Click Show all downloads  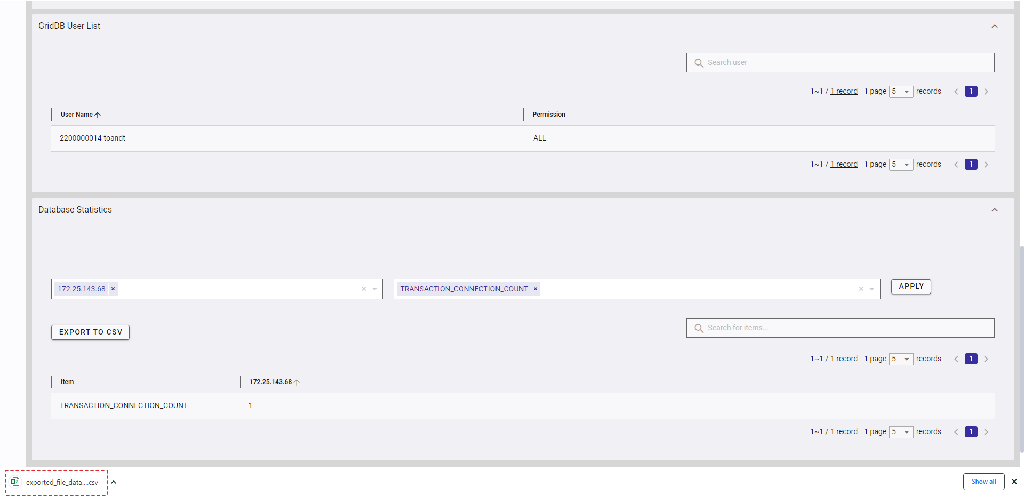(983, 482)
